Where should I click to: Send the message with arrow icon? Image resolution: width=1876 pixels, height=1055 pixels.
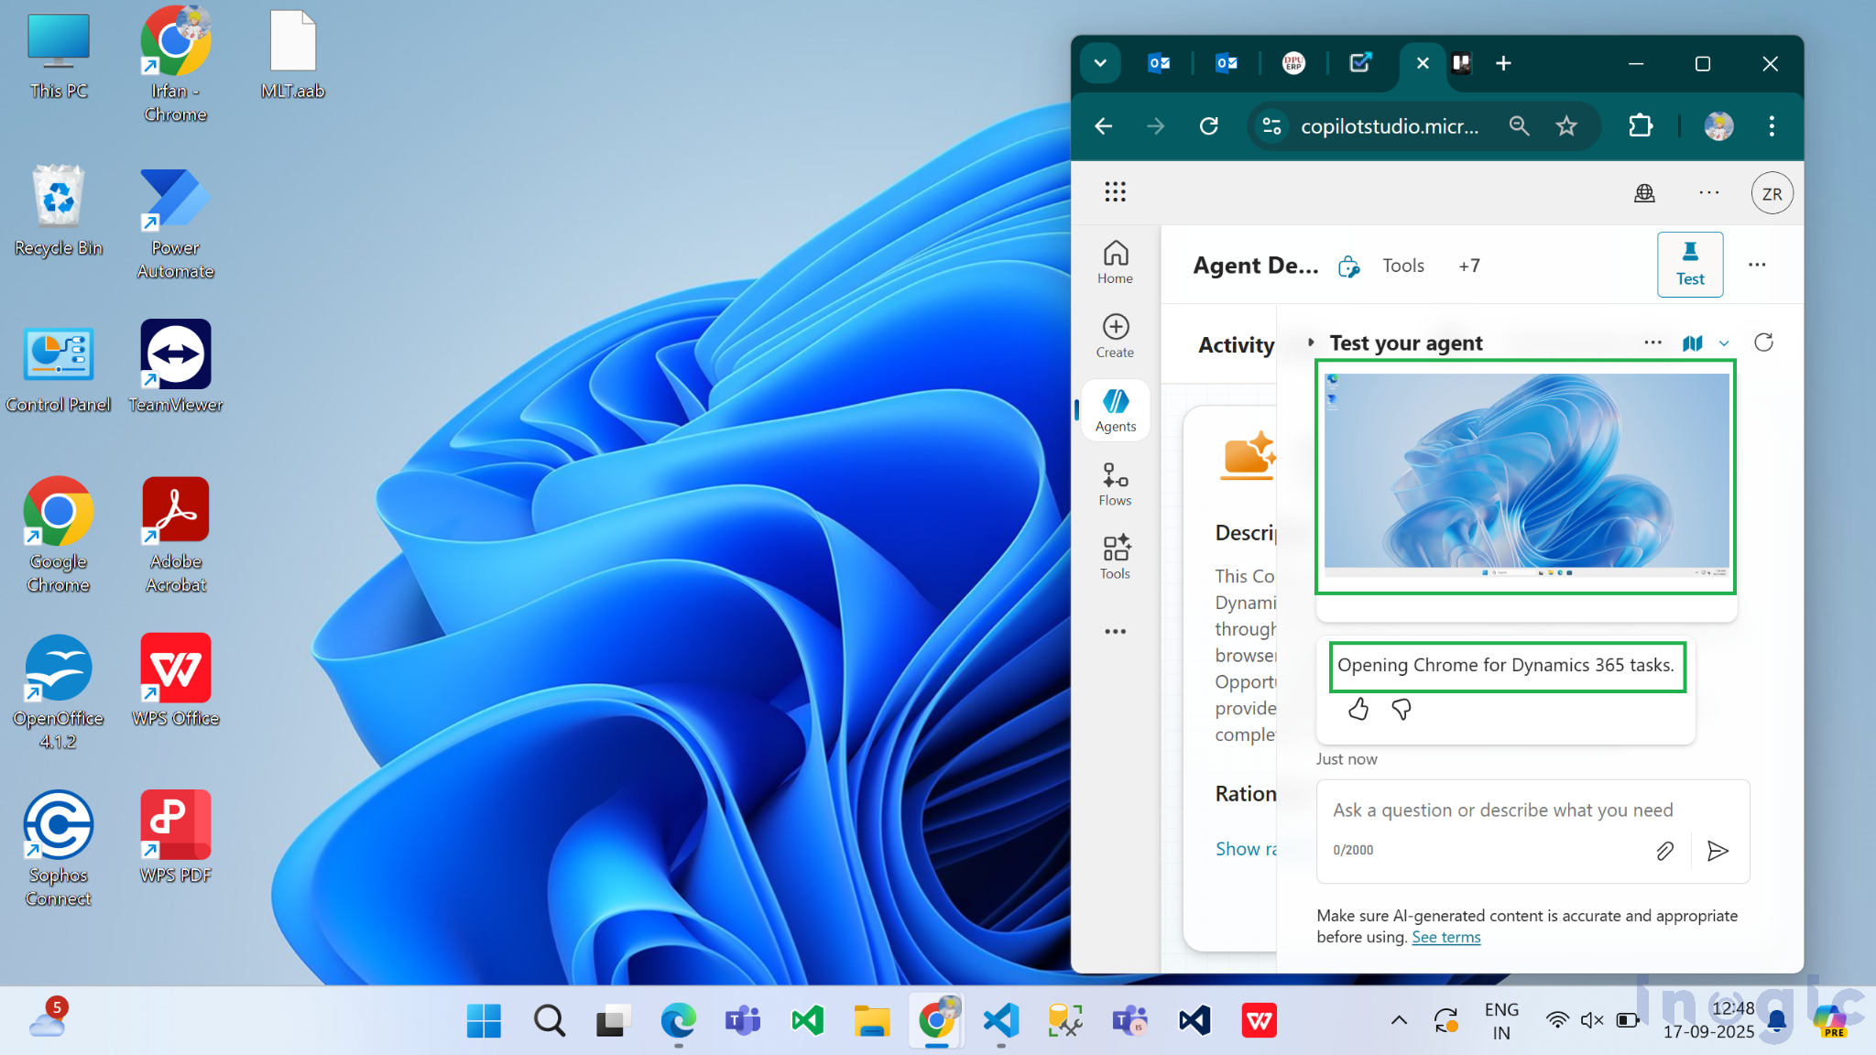(x=1718, y=851)
